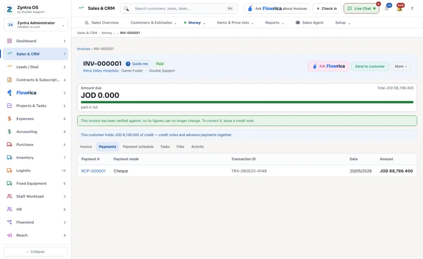Click the Accounting dollar icon
The height and width of the screenshot is (259, 423).
coord(9,132)
